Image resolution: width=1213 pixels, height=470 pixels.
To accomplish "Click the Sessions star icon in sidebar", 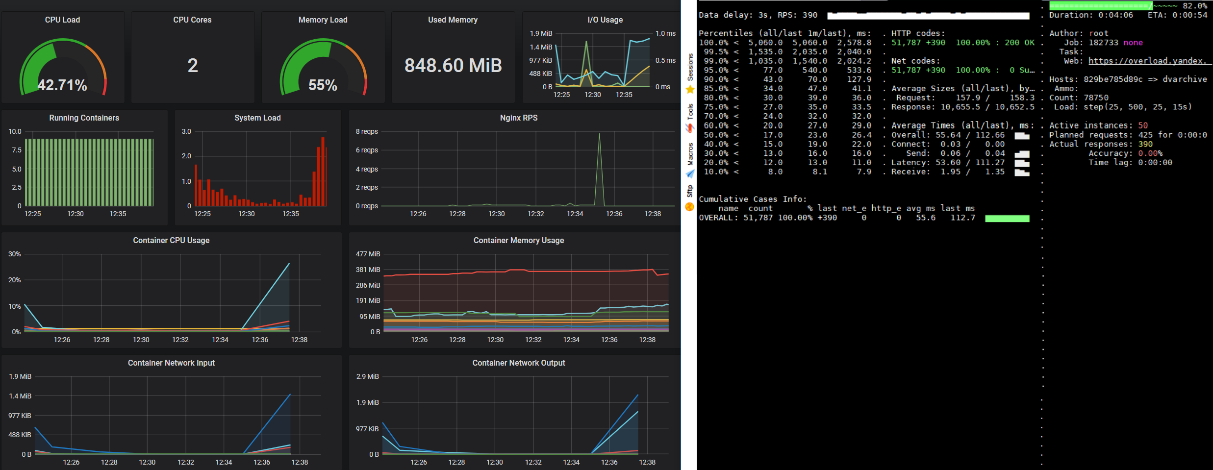I will [x=690, y=89].
